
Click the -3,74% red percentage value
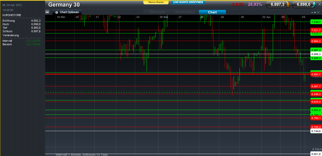237,4
